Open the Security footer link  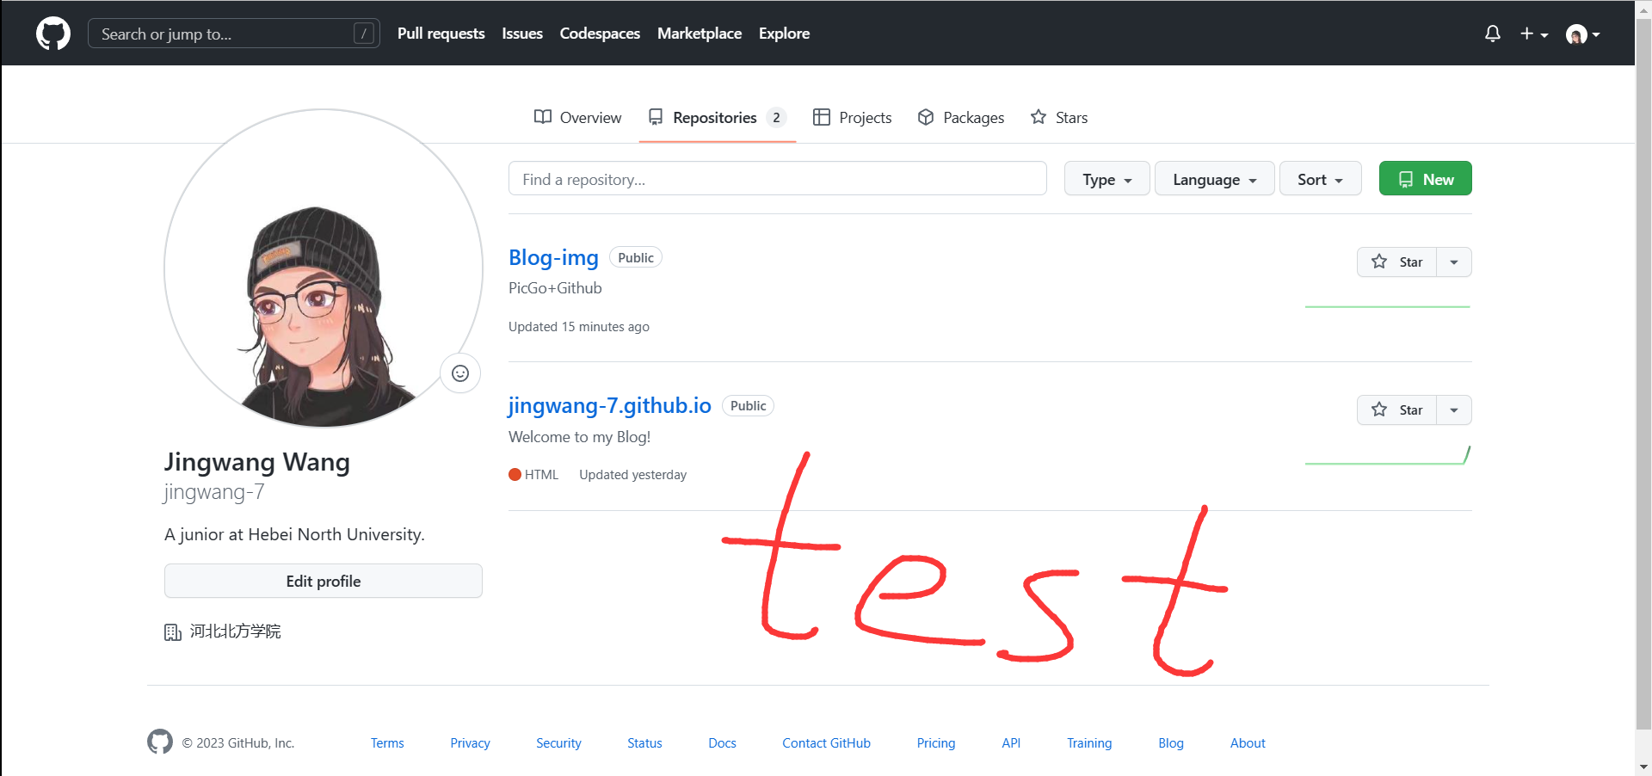click(x=558, y=743)
